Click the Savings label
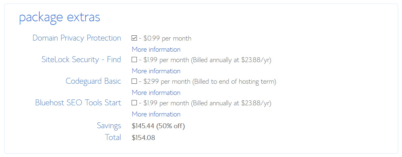The height and width of the screenshot is (157, 402). tap(109, 126)
